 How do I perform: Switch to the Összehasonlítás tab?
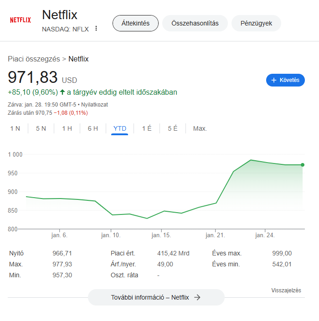click(195, 23)
